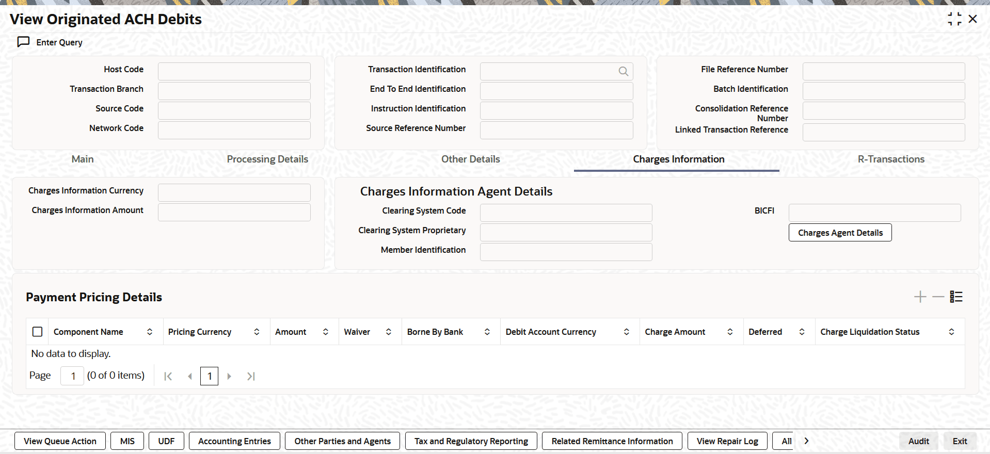The image size is (990, 454).
Task: Click the Transaction Branch field
Action: pyautogui.click(x=234, y=91)
